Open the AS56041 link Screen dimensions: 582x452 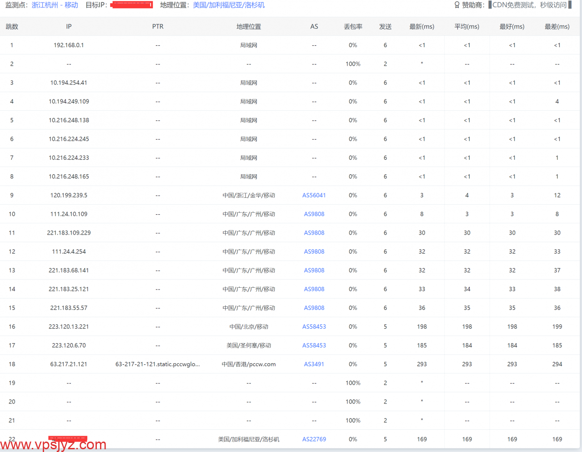pyautogui.click(x=314, y=195)
